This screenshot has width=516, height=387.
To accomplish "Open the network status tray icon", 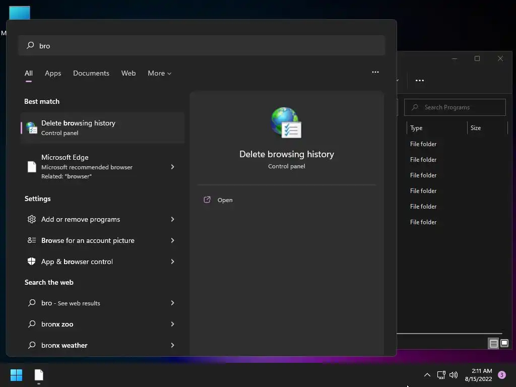I will coord(441,375).
